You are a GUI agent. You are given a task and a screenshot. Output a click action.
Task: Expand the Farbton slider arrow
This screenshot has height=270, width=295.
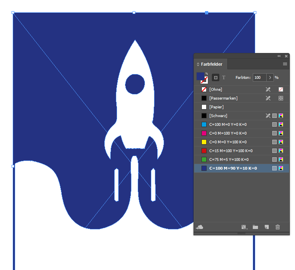(x=270, y=78)
